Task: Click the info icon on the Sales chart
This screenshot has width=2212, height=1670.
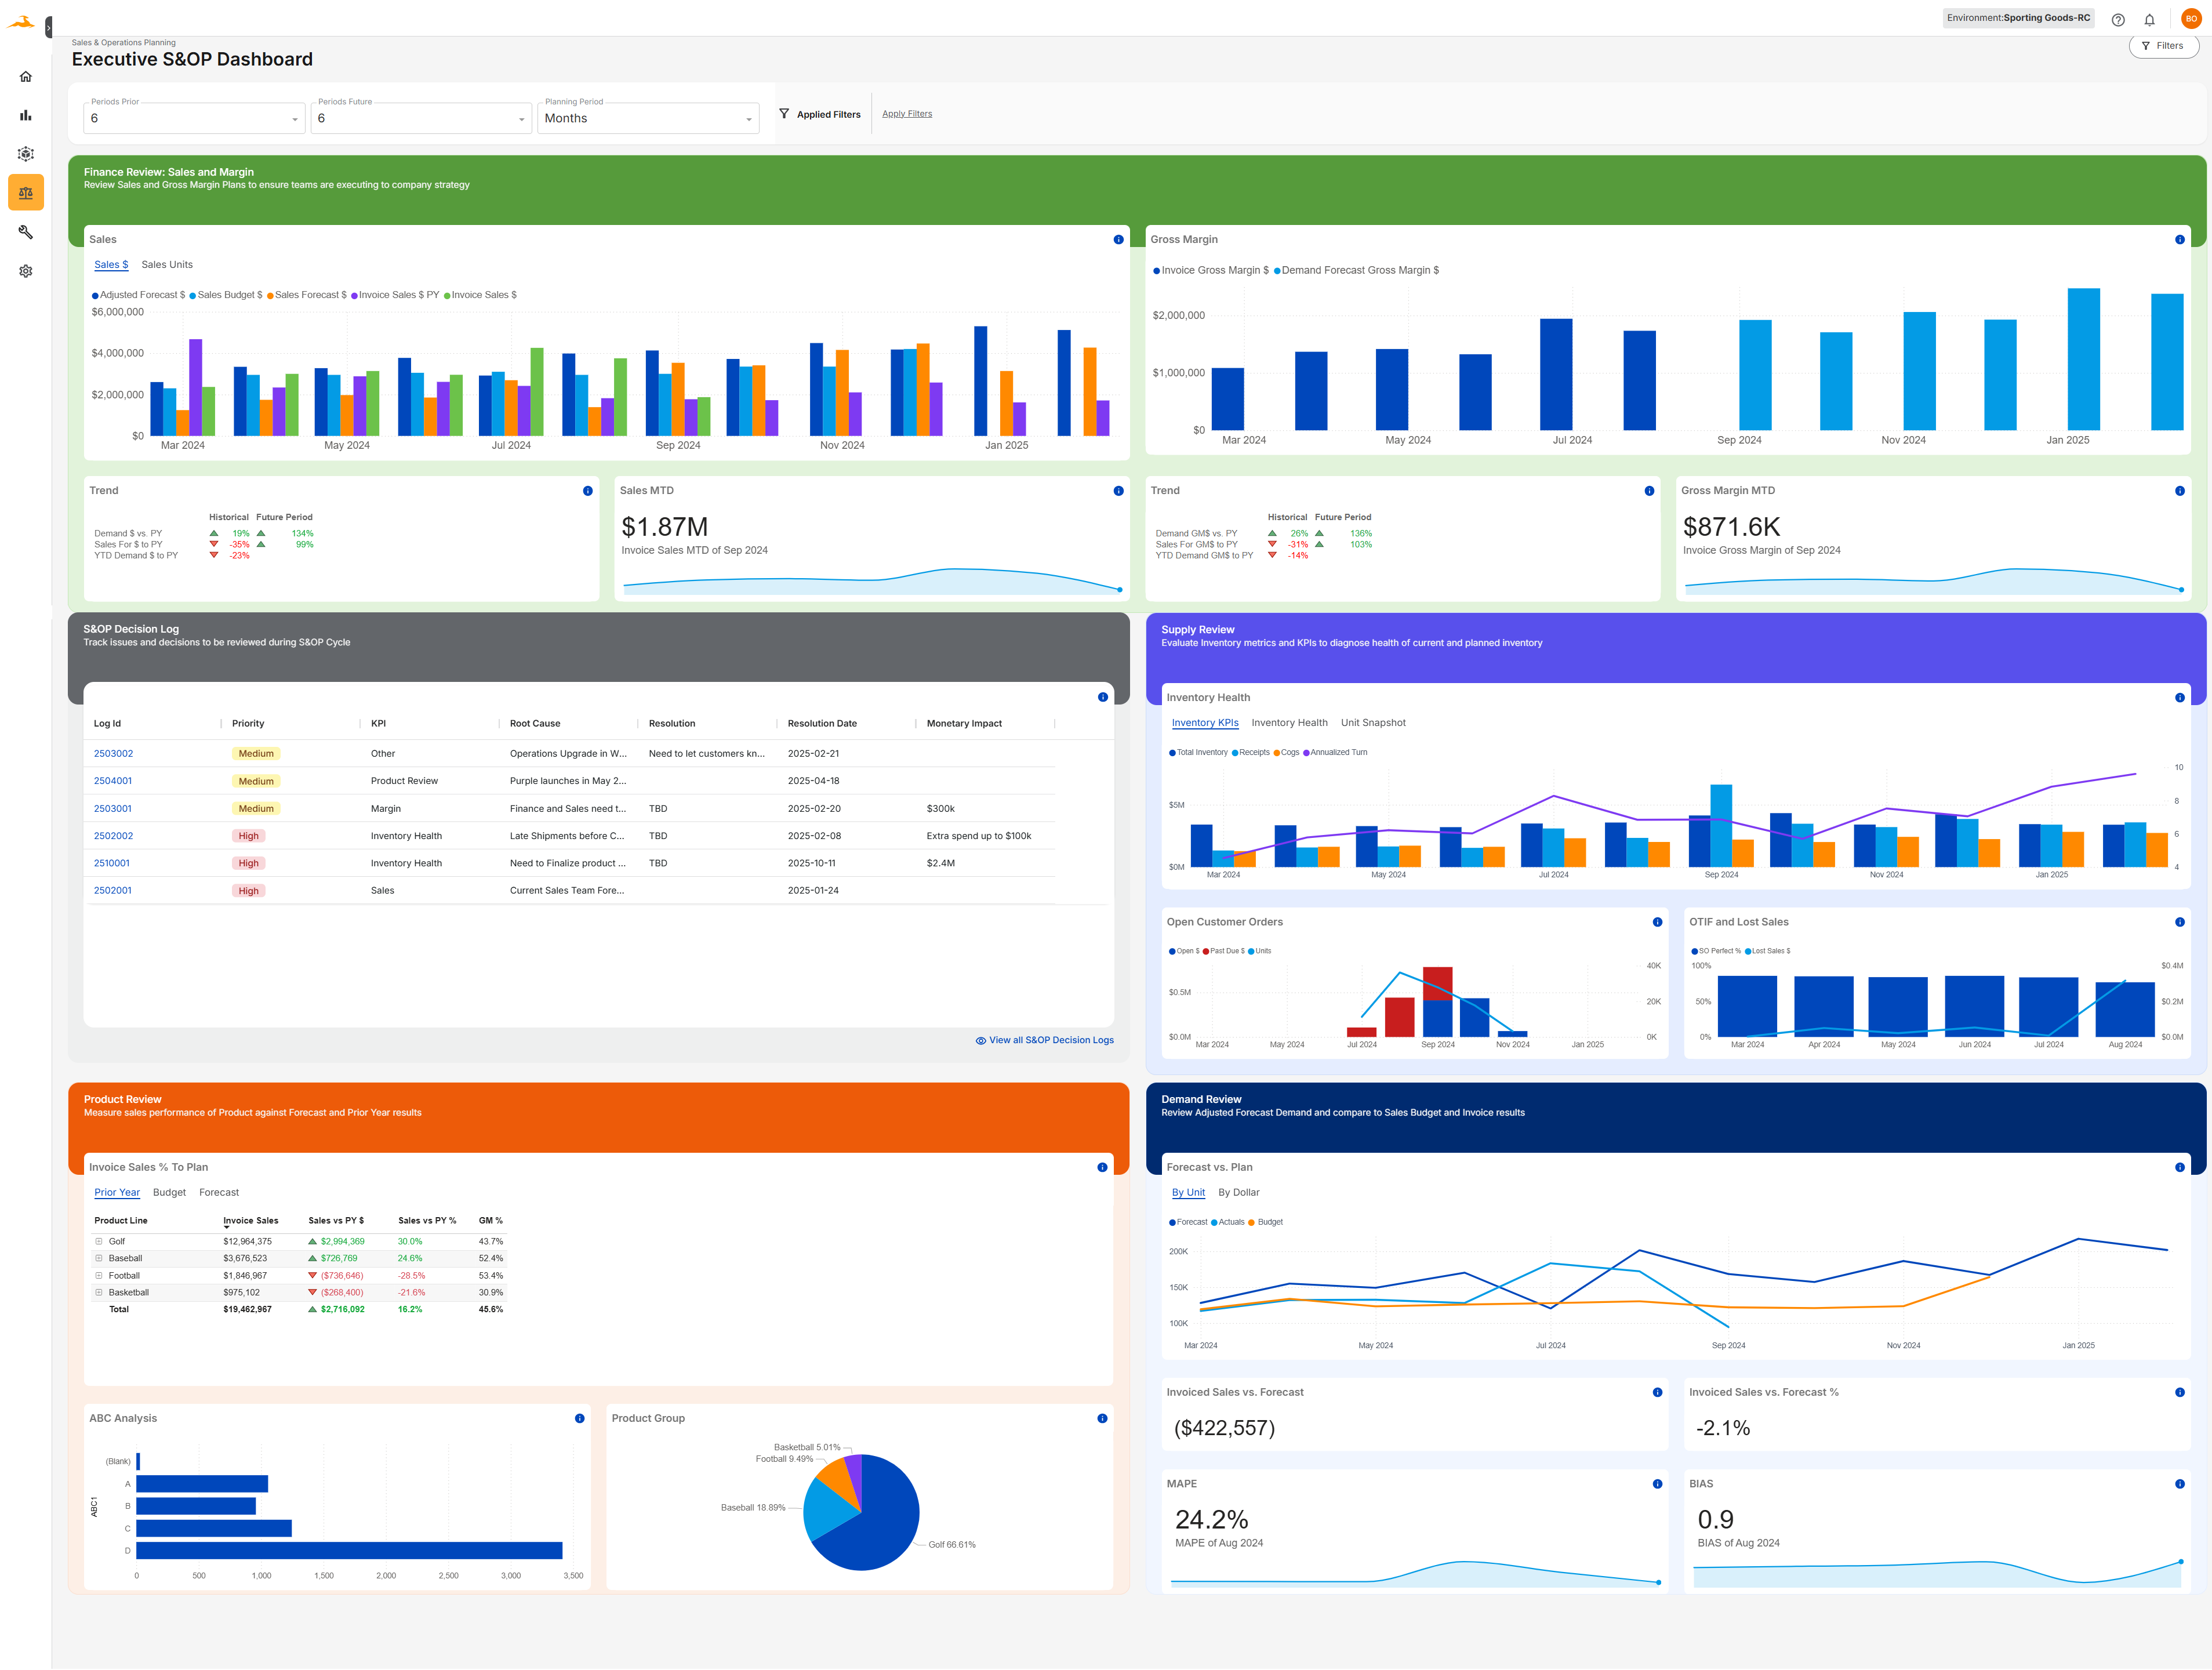Action: pos(1118,239)
